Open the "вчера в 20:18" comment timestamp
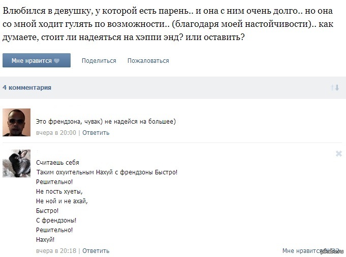This screenshot has width=346, height=257. point(56,250)
